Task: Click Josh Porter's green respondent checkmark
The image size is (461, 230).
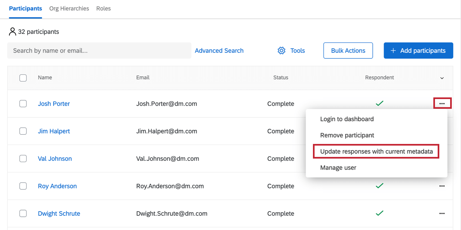Action: click(379, 103)
